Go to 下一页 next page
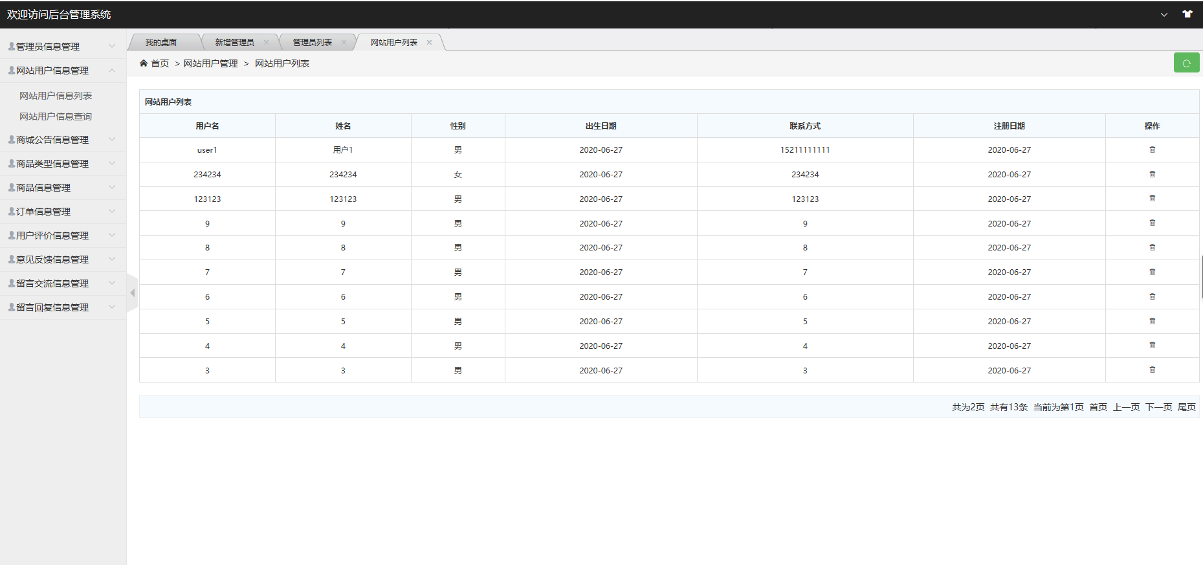 pyautogui.click(x=1158, y=407)
